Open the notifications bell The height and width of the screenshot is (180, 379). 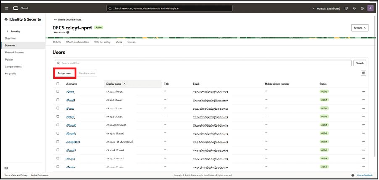pyautogui.click(x=354, y=8)
